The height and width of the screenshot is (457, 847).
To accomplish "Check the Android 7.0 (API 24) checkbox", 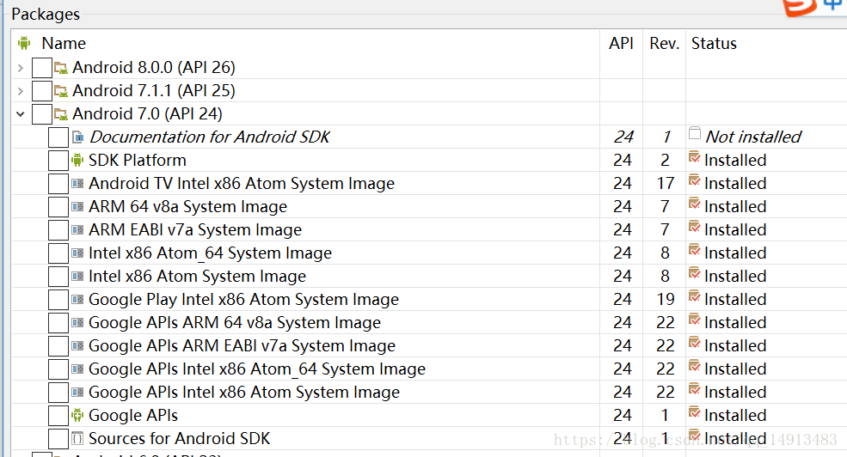I will [42, 114].
